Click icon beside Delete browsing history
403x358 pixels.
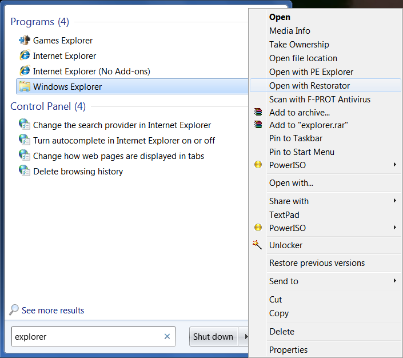25,170
